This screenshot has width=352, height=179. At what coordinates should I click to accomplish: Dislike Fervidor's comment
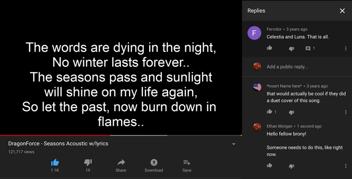pos(291,48)
